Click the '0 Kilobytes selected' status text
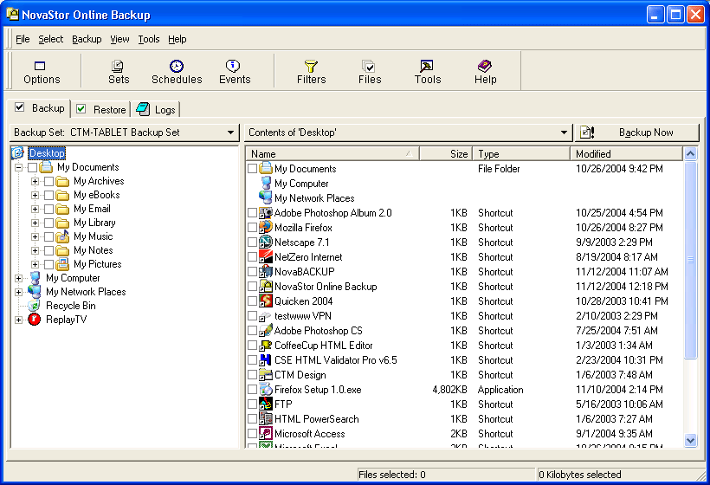The height and width of the screenshot is (485, 710). point(579,475)
